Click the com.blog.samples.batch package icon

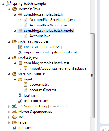coord(20,14)
